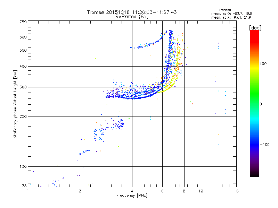Click the colorbar tick label '0'

pyautogui.click(x=261, y=104)
